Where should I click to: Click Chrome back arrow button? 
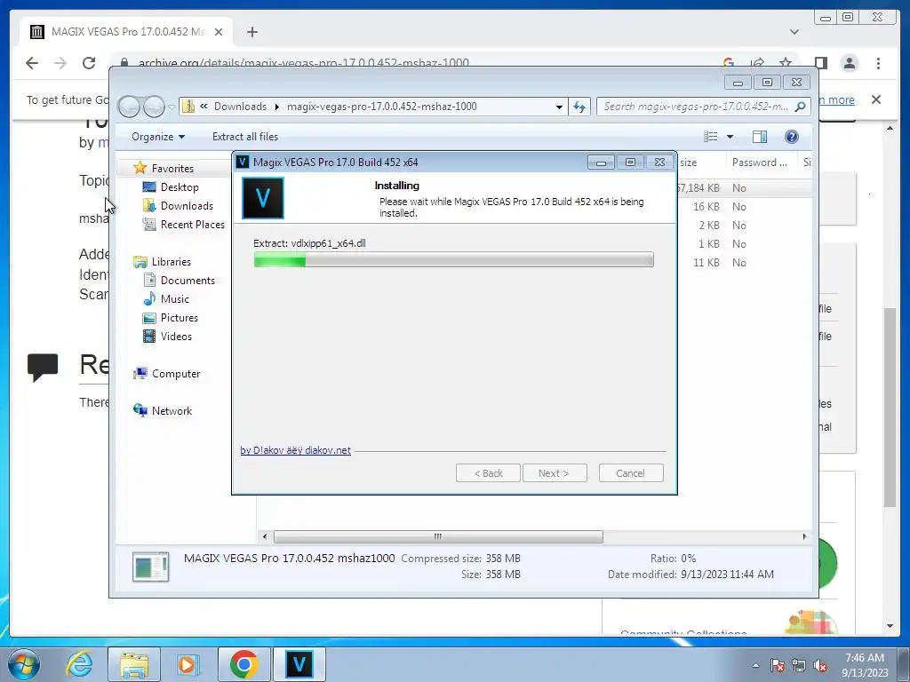pyautogui.click(x=32, y=63)
